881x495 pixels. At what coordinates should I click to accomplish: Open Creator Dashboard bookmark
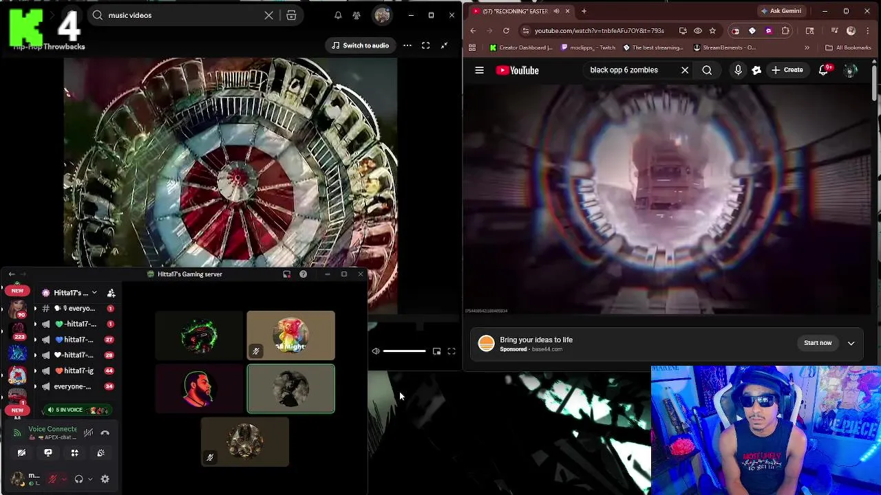pos(521,47)
